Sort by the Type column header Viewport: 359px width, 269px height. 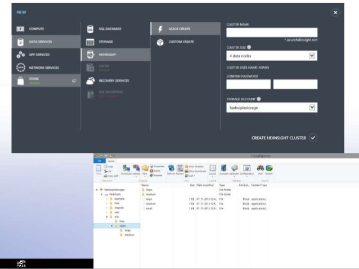point(222,185)
